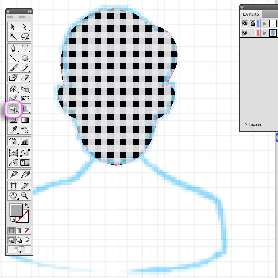The height and width of the screenshot is (278, 278).
Task: Reset to default fill and stroke
Action: click(13, 220)
